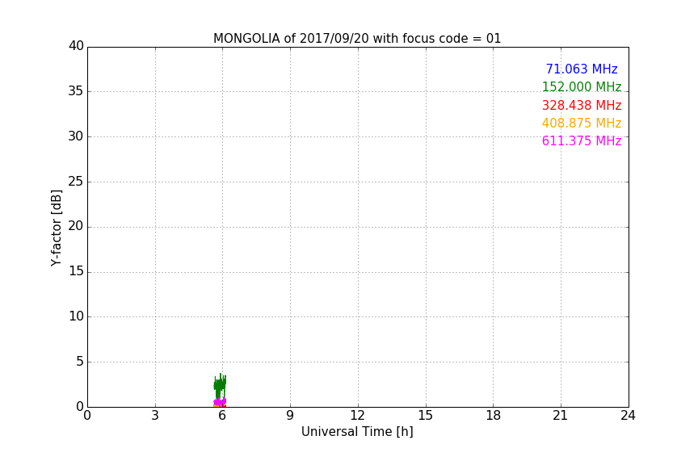Click the x-axis tick label '12'
Viewport: 698px width, 465px height.
click(x=357, y=416)
